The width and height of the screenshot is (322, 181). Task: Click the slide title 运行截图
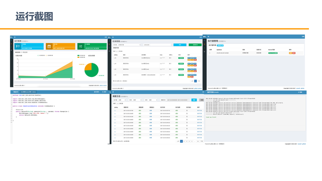tap(34, 17)
